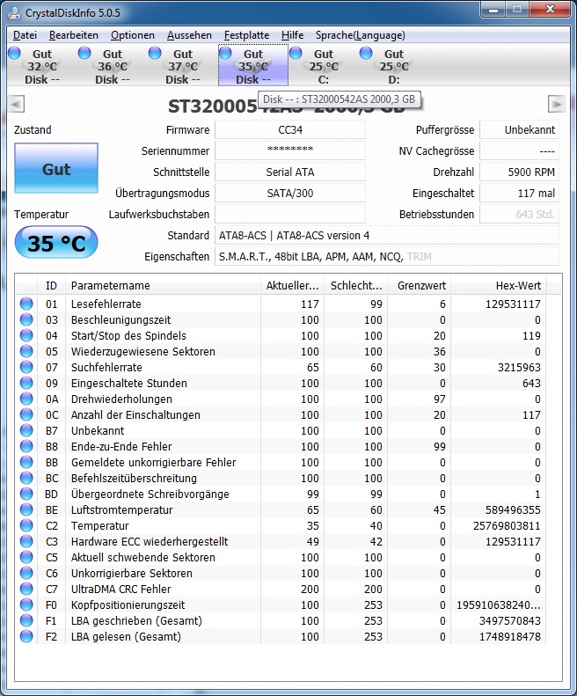The image size is (577, 696).
Task: Open the Hilfe menu
Action: [293, 35]
